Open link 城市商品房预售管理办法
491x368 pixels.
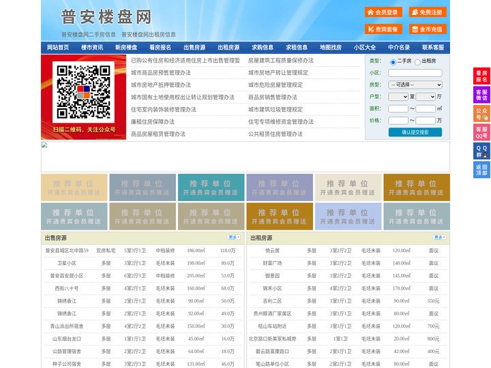click(161, 73)
